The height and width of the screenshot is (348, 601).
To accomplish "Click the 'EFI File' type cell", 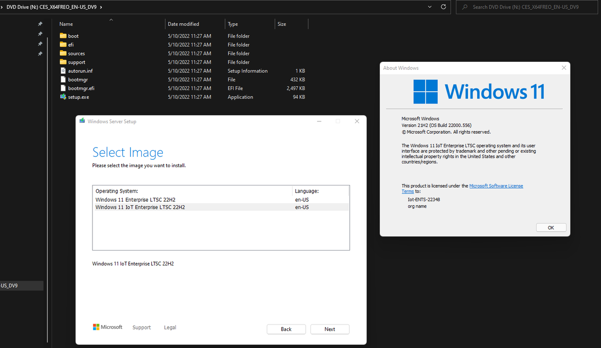I will tap(235, 88).
